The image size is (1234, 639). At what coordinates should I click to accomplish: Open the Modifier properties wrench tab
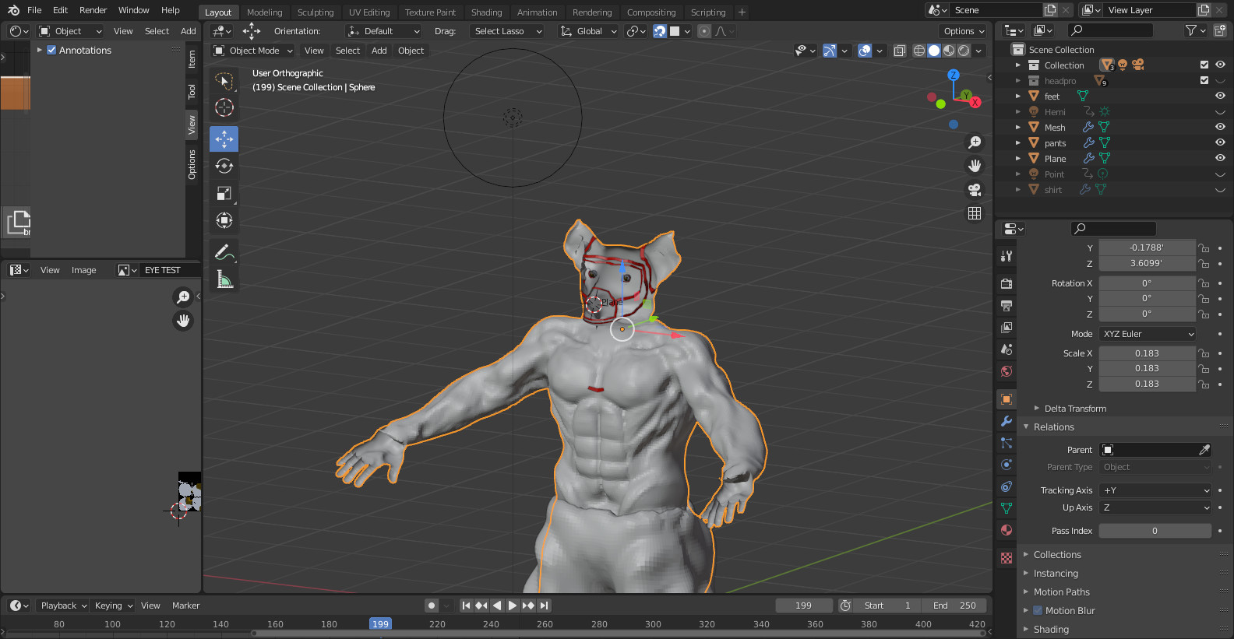click(x=1007, y=421)
